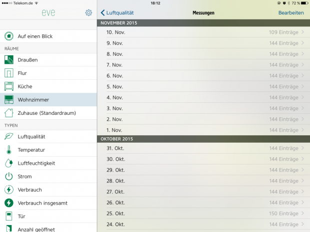This screenshot has height=232, width=310.
Task: Expand the 9. Nov. row chevron
Action: coord(302,43)
